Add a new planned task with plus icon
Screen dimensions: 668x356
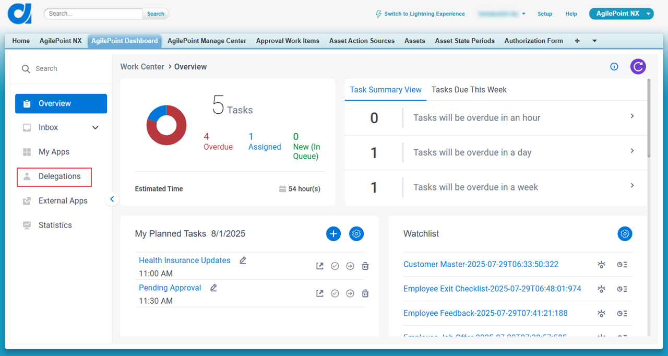pos(333,234)
